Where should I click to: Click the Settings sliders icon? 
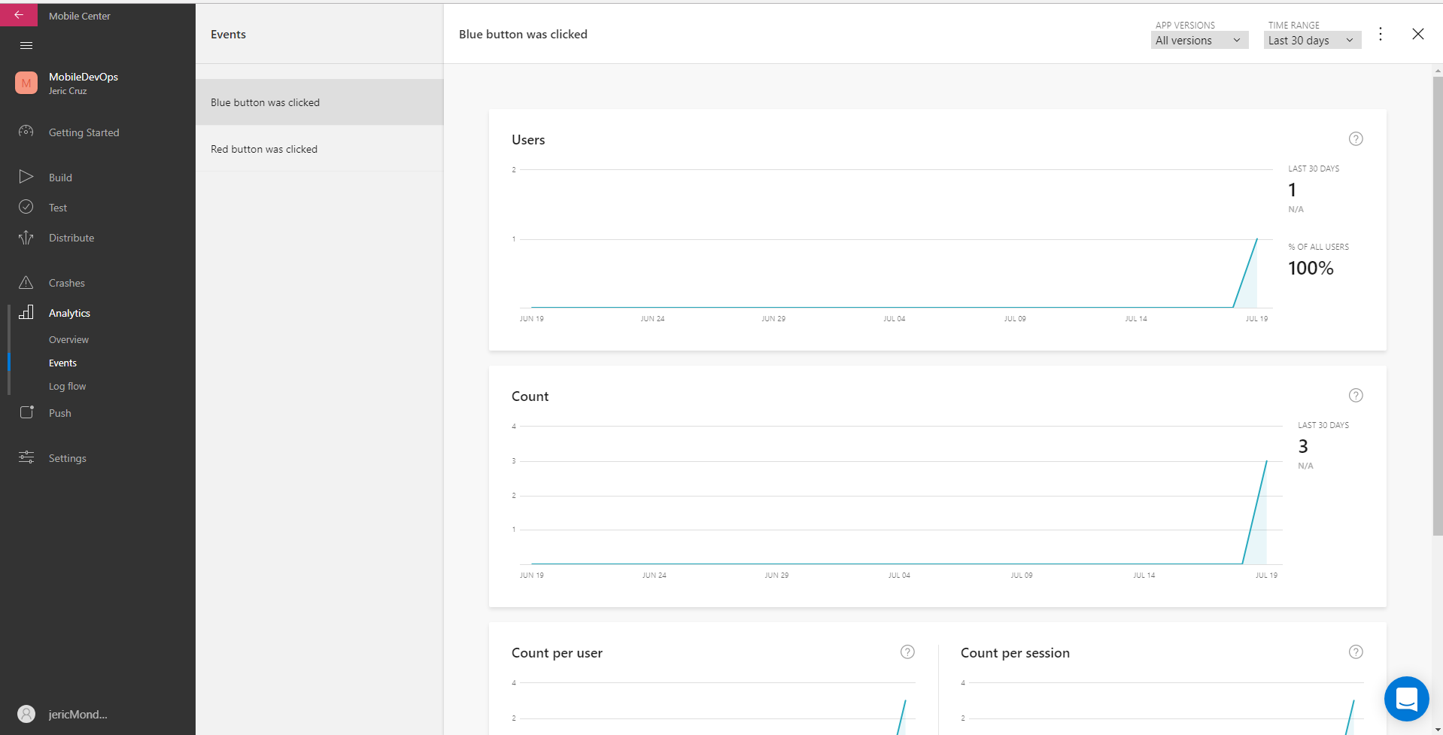coord(26,457)
